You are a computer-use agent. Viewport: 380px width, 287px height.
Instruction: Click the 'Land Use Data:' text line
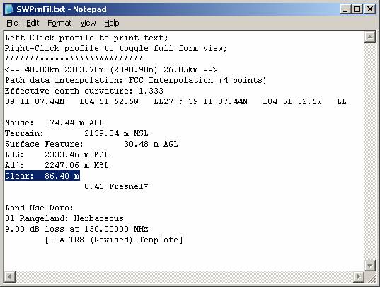click(39, 208)
